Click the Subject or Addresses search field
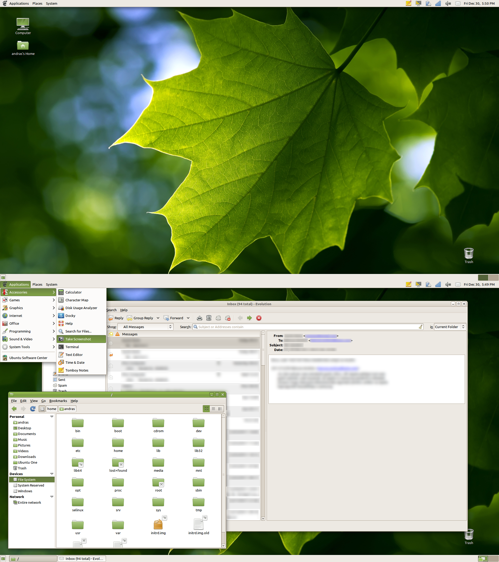This screenshot has height=562, width=499. [x=308, y=327]
